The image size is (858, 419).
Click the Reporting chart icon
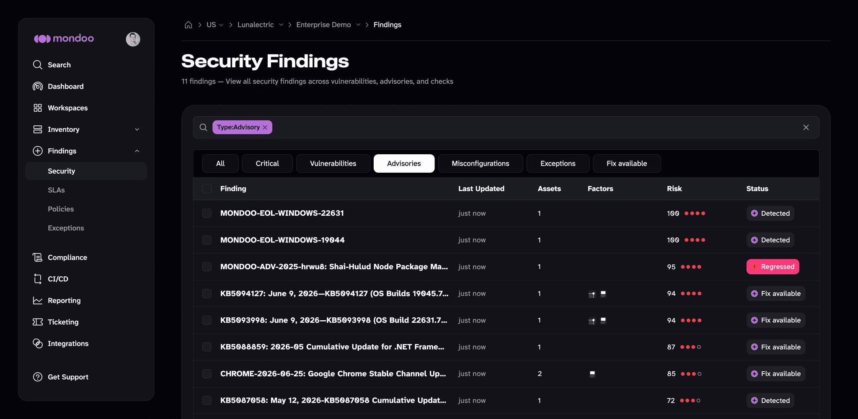(x=38, y=300)
